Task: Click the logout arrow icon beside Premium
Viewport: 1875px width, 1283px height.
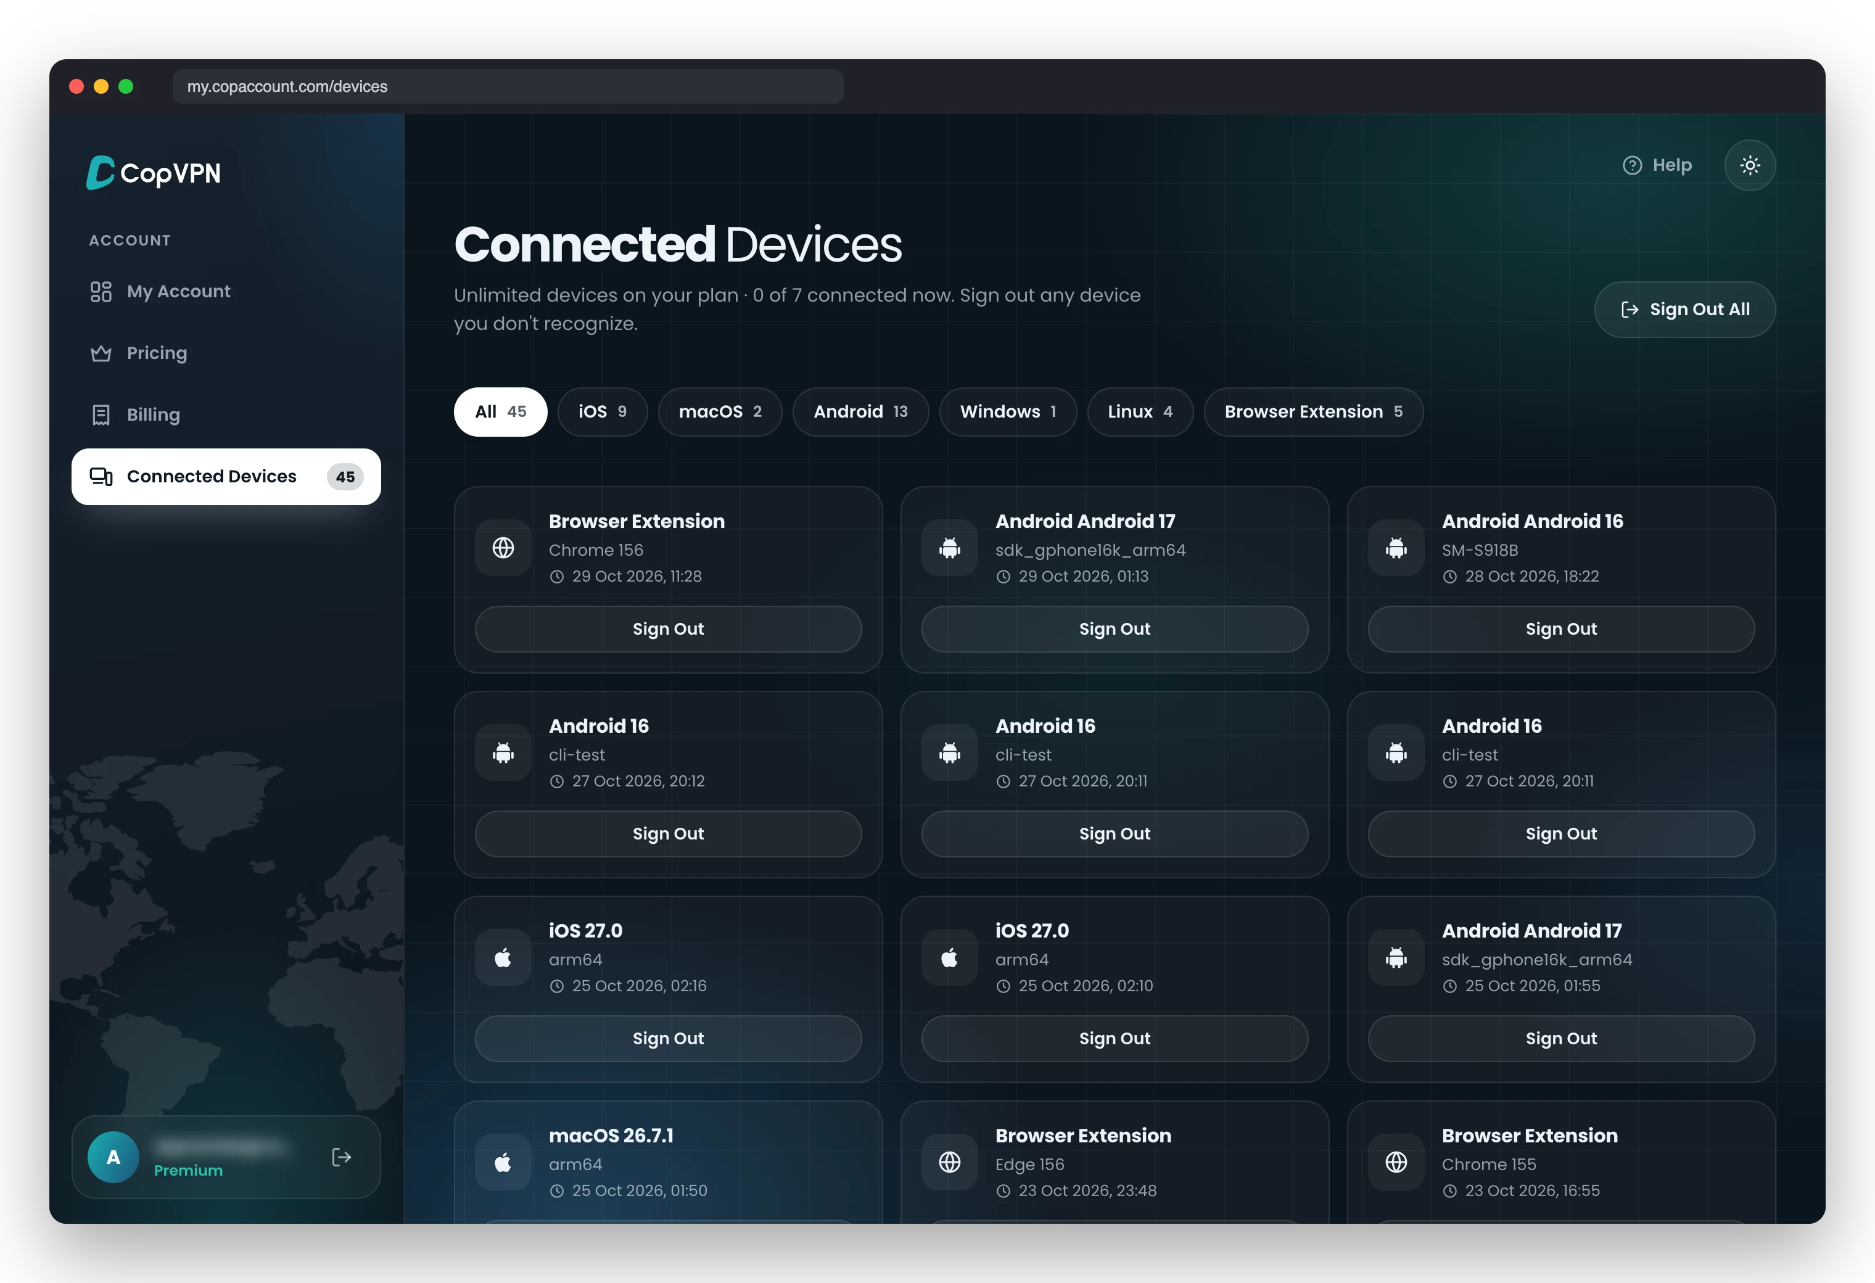Action: pos(341,1157)
